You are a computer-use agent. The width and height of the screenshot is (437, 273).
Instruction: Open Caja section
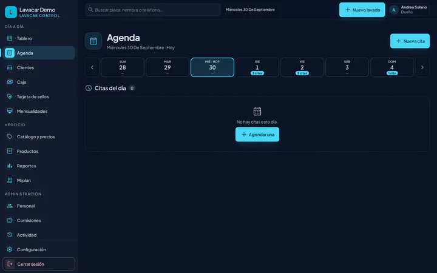pyautogui.click(x=39, y=82)
